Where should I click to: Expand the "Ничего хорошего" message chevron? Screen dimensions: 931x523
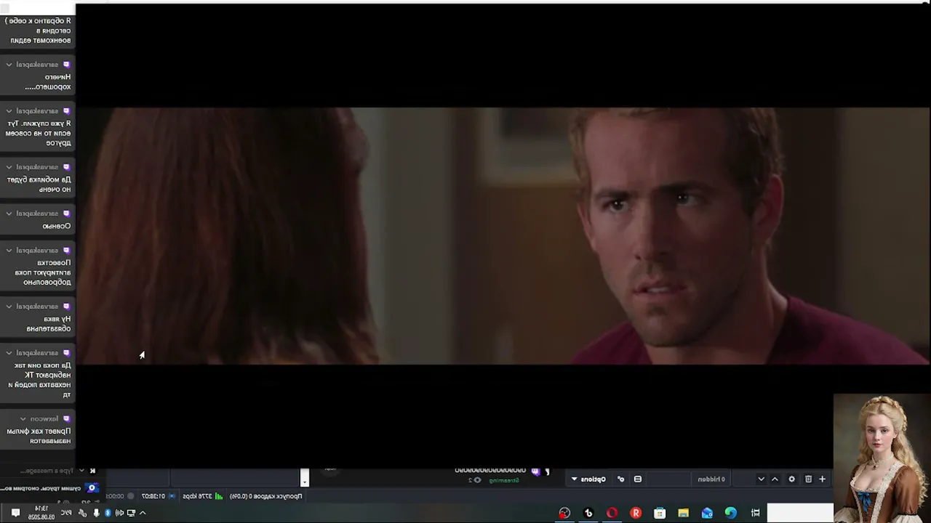pyautogui.click(x=9, y=65)
